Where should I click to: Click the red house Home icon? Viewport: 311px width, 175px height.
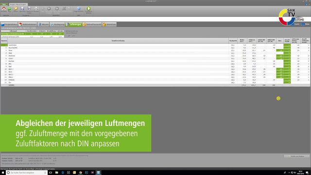pos(4,9)
